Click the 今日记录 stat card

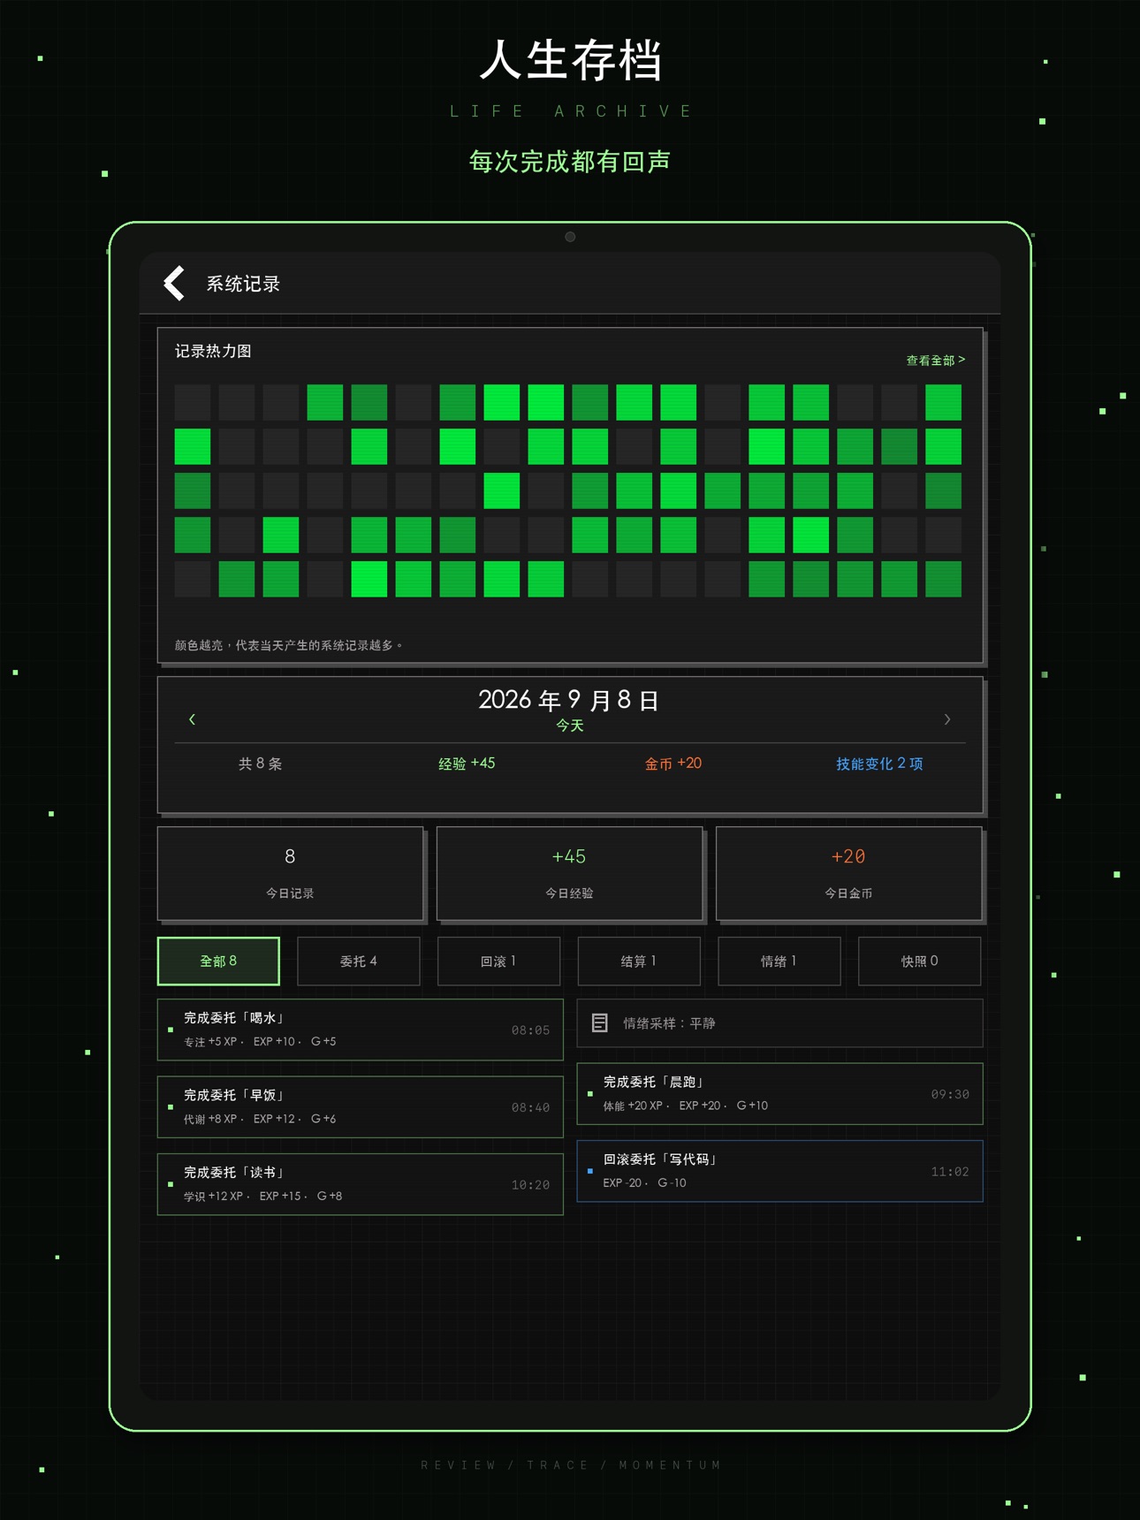[290, 873]
